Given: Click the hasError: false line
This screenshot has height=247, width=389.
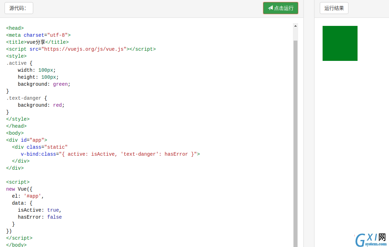Looking at the screenshot, I should click(x=40, y=217).
